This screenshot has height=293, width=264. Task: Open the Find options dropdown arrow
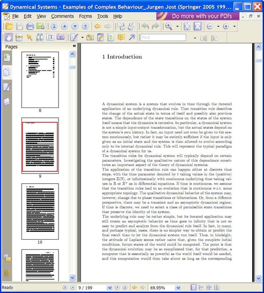pos(195,38)
